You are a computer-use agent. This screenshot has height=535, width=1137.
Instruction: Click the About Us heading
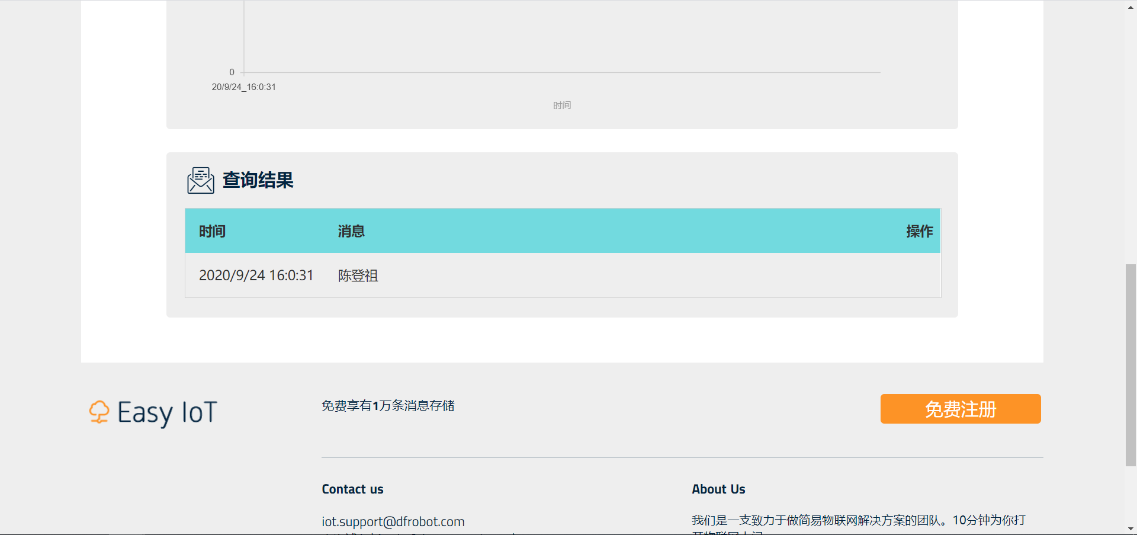pyautogui.click(x=718, y=489)
